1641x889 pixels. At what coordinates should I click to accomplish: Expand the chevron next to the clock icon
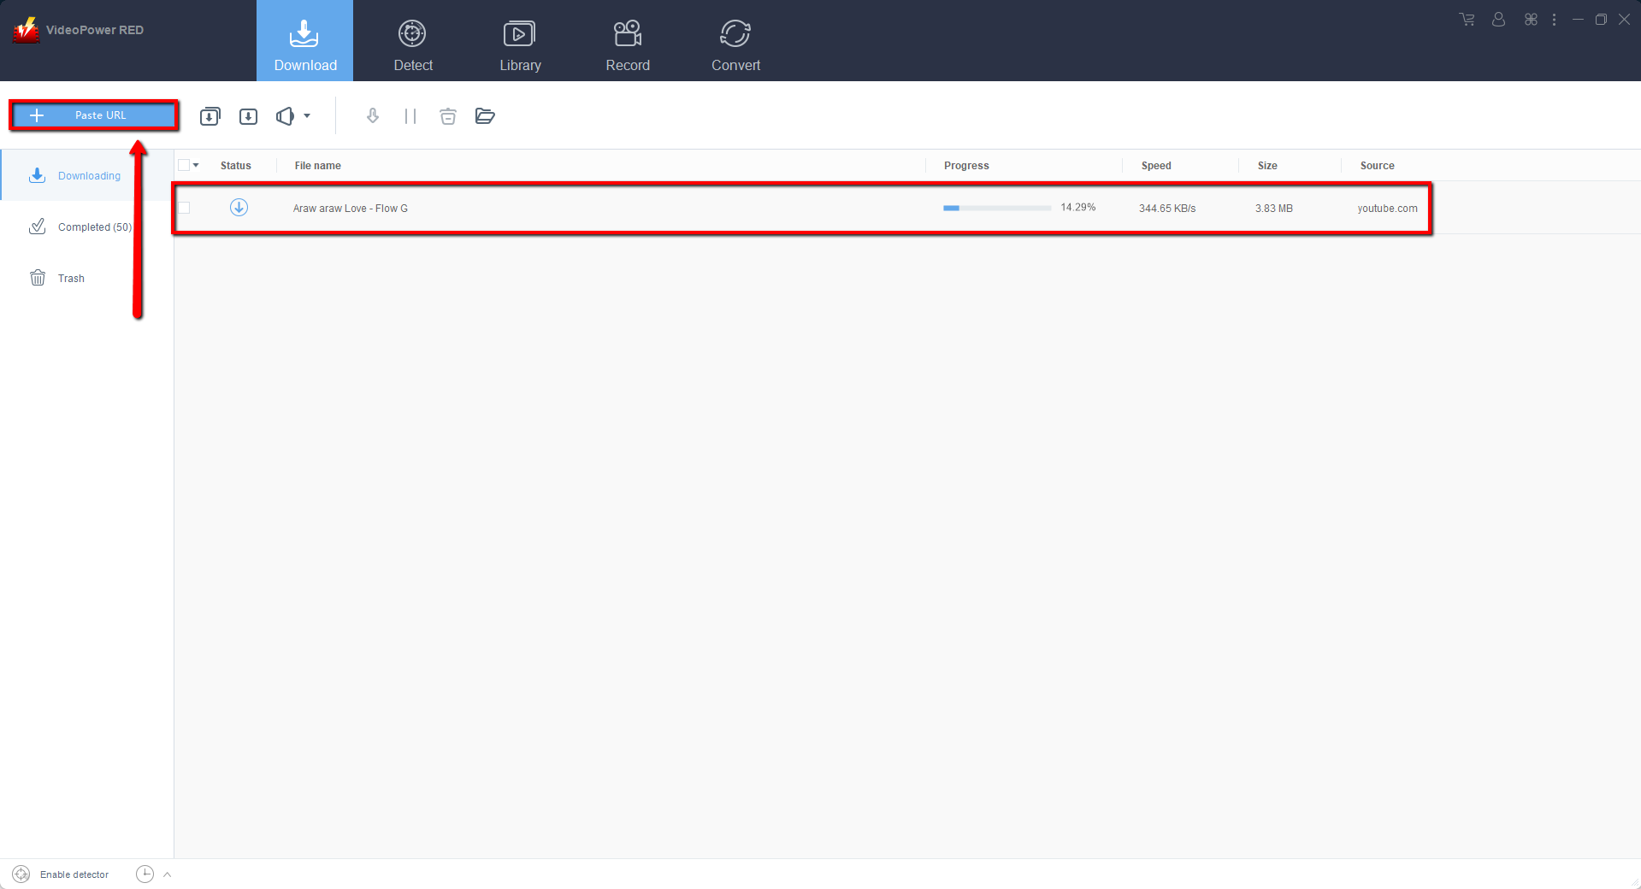tap(168, 874)
